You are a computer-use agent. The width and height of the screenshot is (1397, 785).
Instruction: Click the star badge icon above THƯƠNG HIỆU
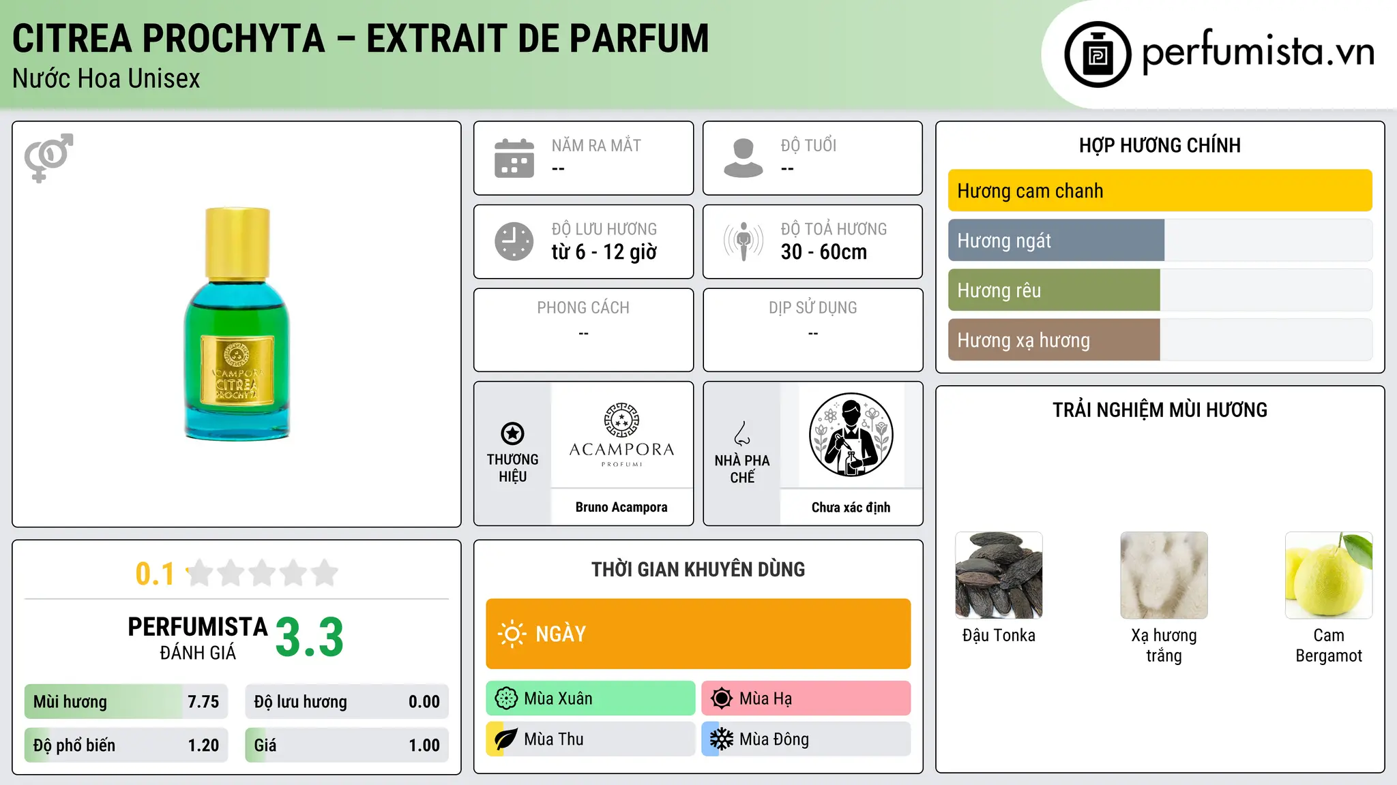[x=512, y=433]
